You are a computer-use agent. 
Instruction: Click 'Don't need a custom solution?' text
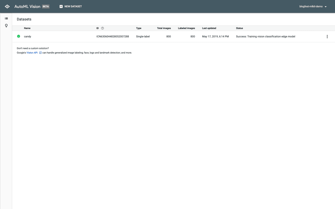(x=33, y=48)
